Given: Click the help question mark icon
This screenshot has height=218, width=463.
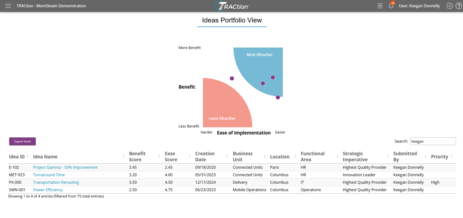Looking at the screenshot, I should coord(459,6).
